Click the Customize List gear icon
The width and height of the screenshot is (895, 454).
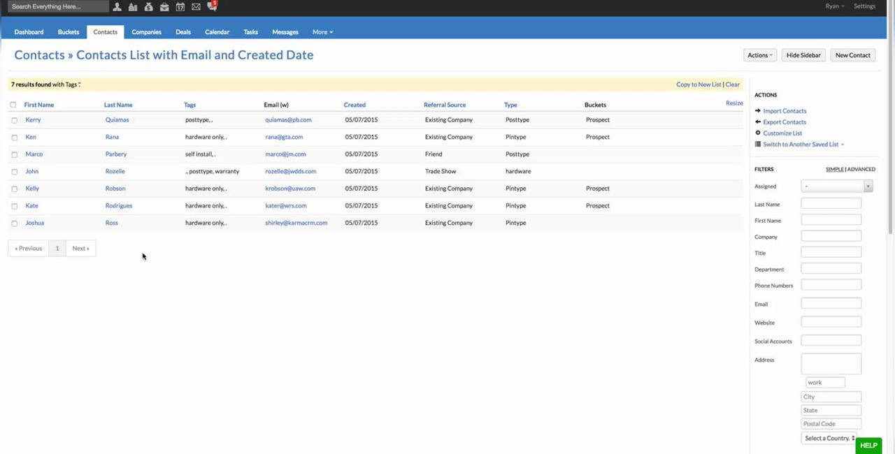[x=758, y=133]
